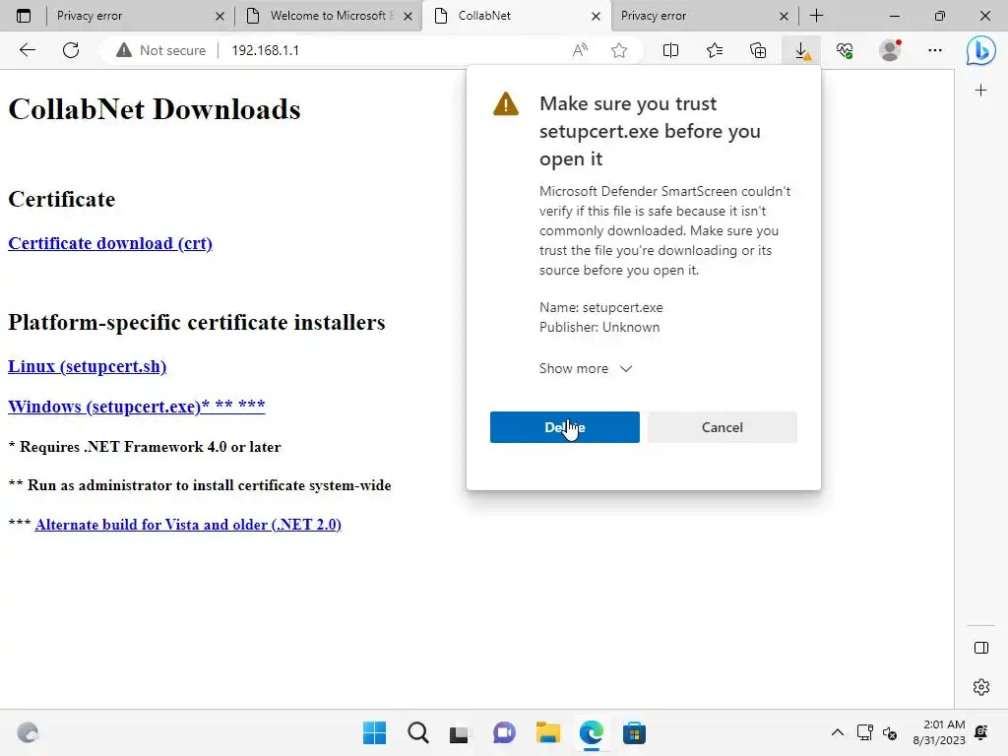Show hidden tray icons chevron
Image resolution: width=1008 pixels, height=756 pixels.
coord(837,732)
